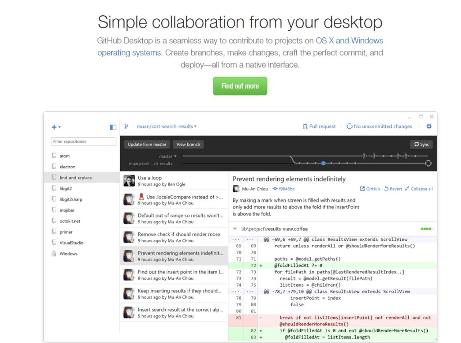Click No uncommitted changes indicator
The image size is (461, 343).
click(x=379, y=126)
